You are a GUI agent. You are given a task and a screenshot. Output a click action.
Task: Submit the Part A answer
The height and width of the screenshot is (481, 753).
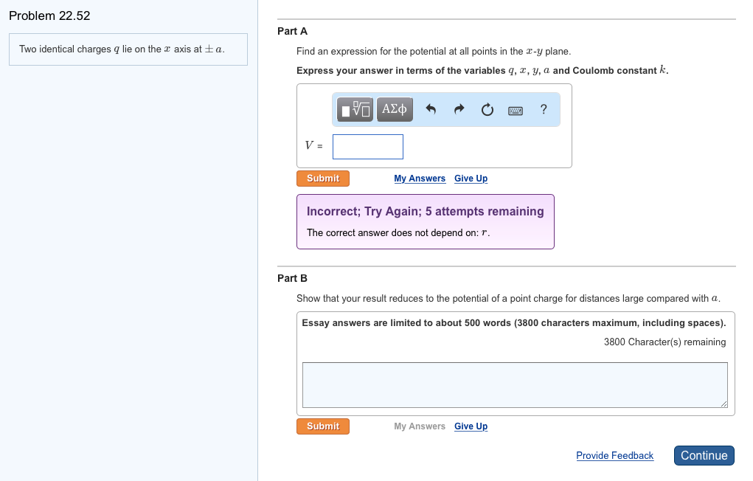pyautogui.click(x=322, y=178)
